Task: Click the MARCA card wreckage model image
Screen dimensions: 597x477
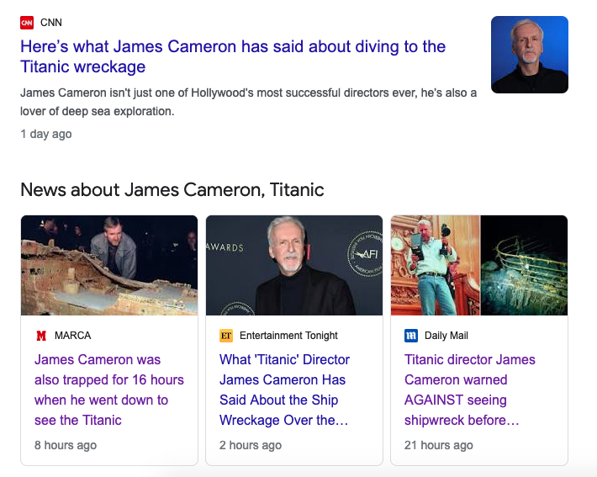Action: (109, 265)
